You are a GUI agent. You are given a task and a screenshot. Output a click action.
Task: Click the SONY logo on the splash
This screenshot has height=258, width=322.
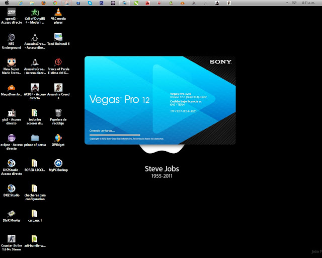(x=220, y=62)
